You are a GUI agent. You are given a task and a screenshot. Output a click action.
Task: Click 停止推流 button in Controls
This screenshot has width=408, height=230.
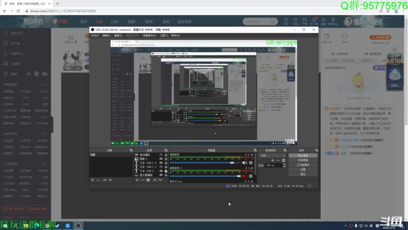click(303, 155)
